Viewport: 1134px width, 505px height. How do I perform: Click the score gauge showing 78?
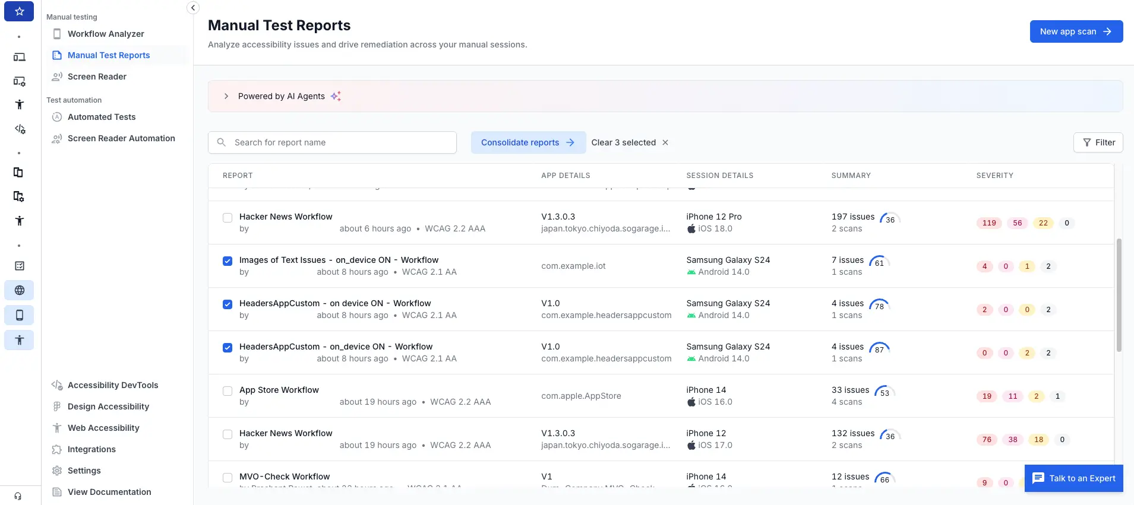tap(879, 305)
